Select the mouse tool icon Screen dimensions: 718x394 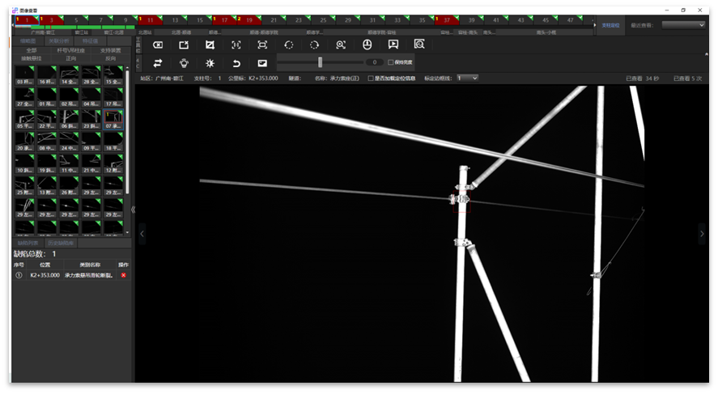(x=367, y=44)
